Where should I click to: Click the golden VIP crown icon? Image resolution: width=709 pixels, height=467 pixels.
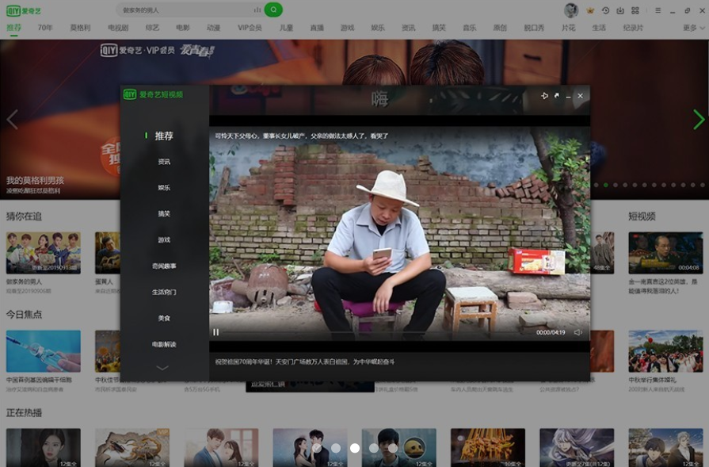tap(590, 10)
